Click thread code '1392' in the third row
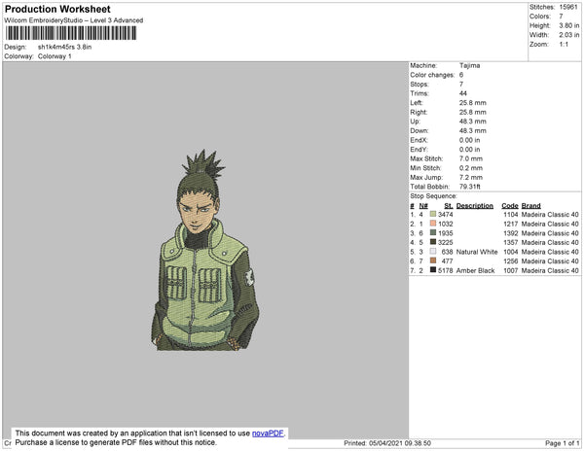Viewport: 584px width, 451px height. [x=511, y=233]
